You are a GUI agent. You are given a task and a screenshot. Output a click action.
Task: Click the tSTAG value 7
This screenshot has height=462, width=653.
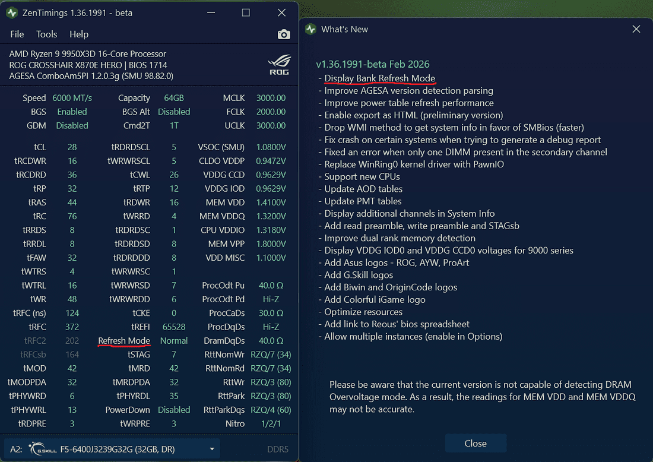coord(174,355)
